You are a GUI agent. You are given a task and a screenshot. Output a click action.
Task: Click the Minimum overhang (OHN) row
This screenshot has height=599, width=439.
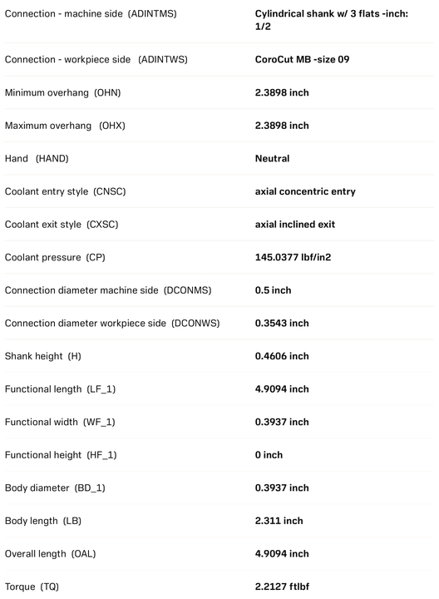tap(219, 93)
